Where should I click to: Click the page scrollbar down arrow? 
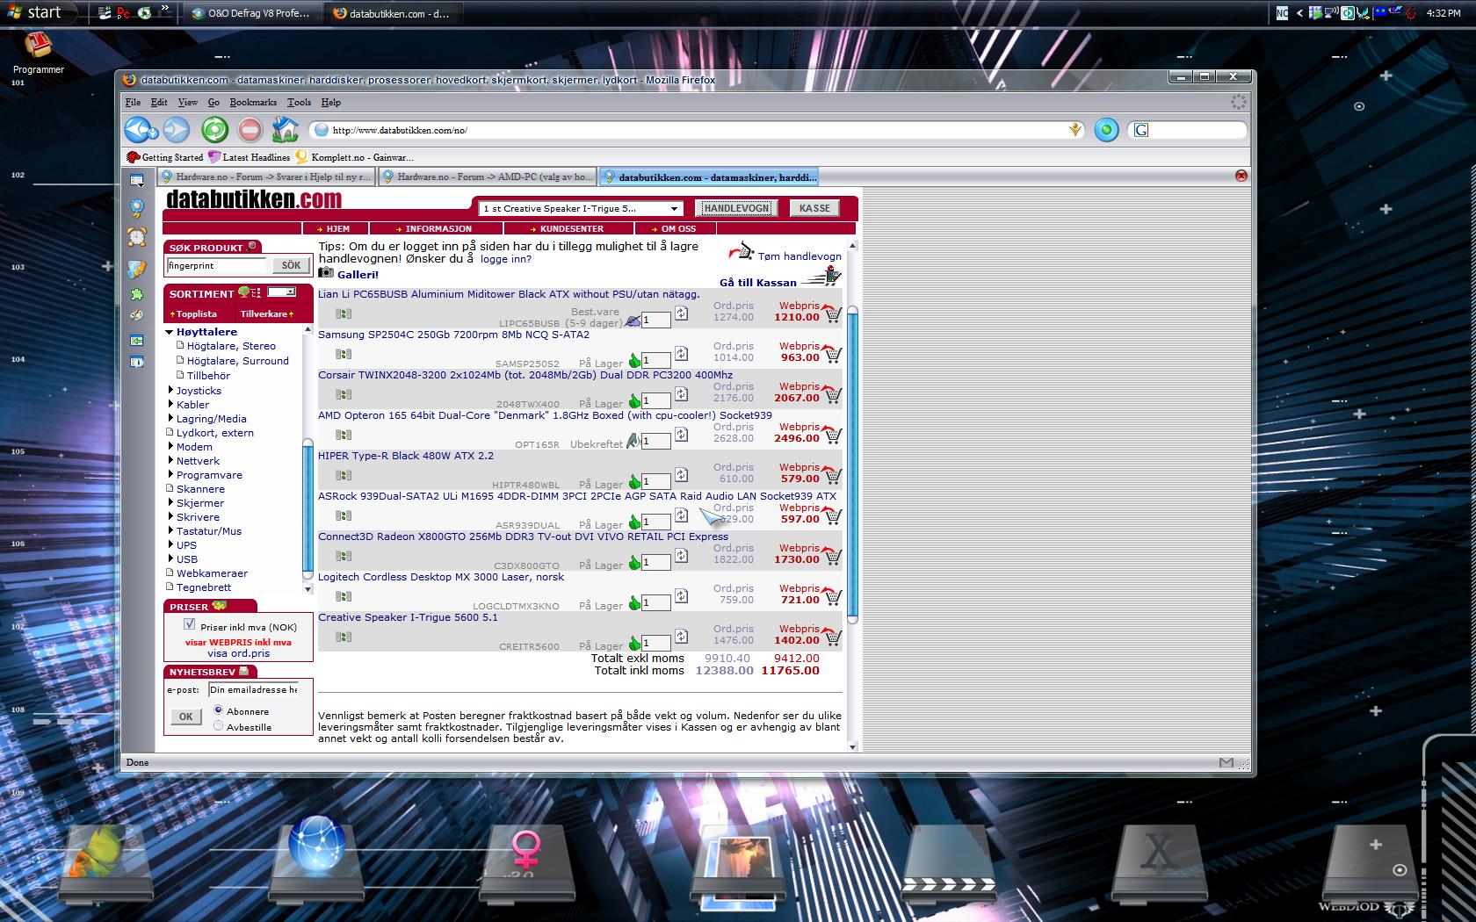point(852,746)
